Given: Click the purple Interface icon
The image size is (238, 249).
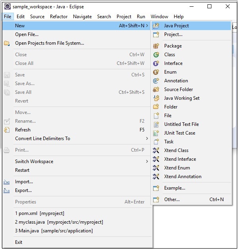Looking at the screenshot, I should [156, 63].
